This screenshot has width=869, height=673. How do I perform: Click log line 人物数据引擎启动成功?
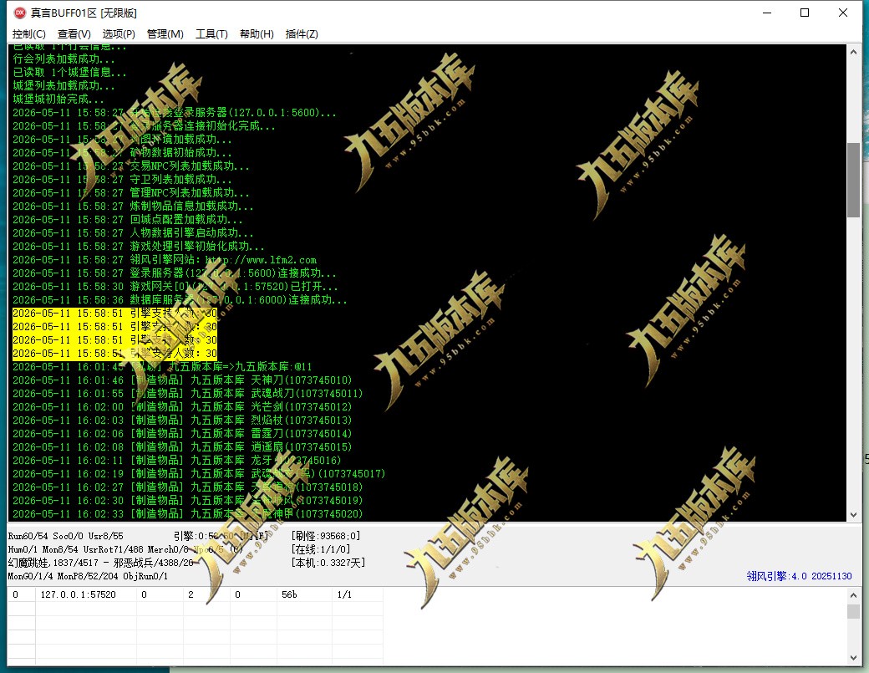click(x=133, y=233)
